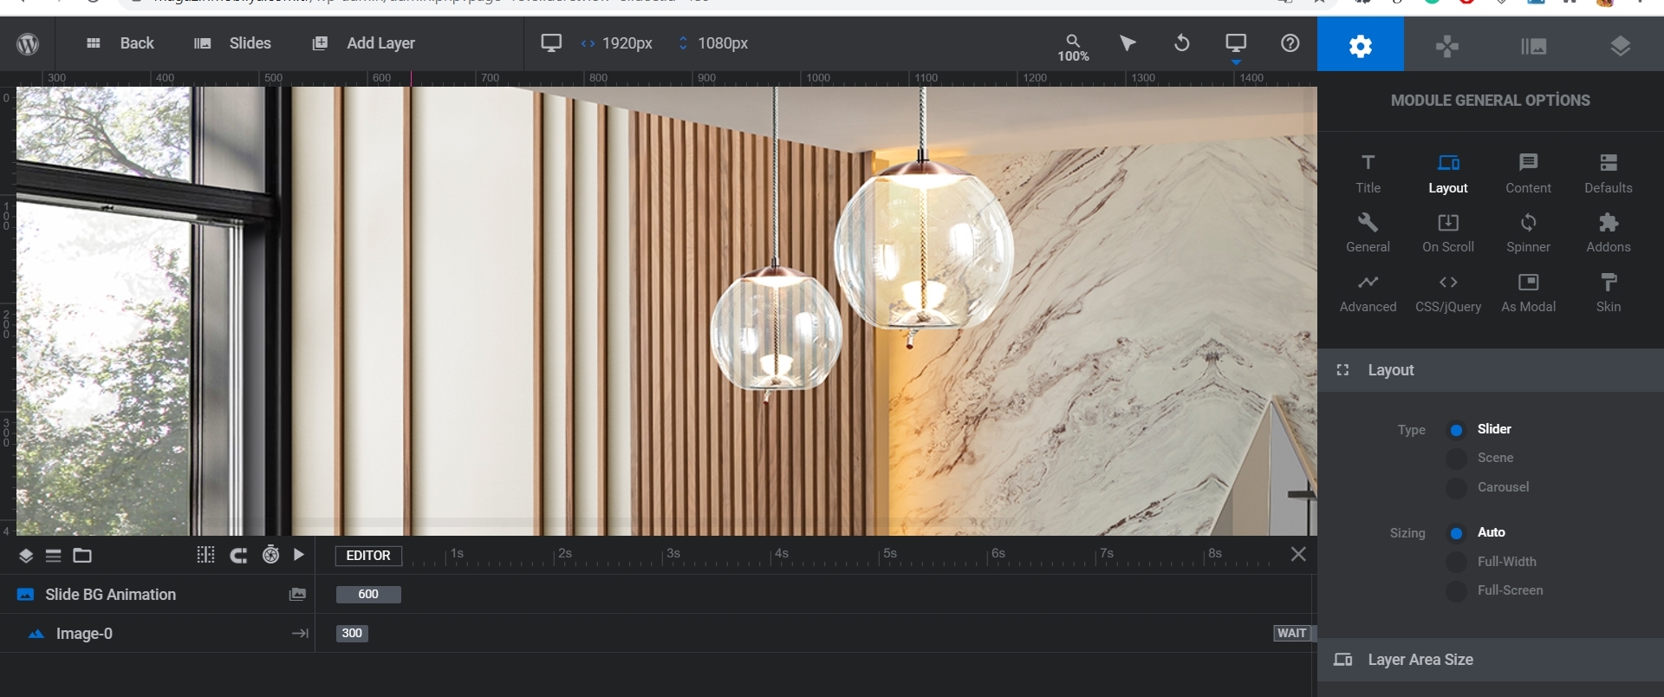This screenshot has height=697, width=1664.
Task: Select the Image-0 layer row
Action: (x=157, y=634)
